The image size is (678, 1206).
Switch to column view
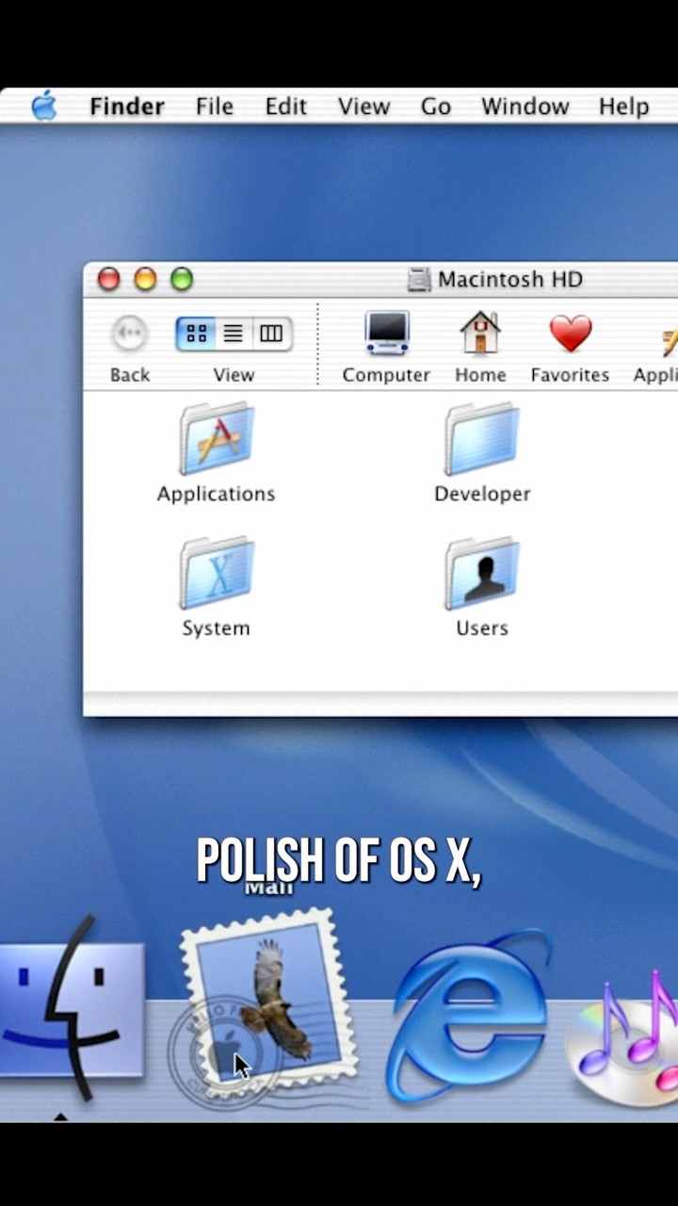(271, 334)
